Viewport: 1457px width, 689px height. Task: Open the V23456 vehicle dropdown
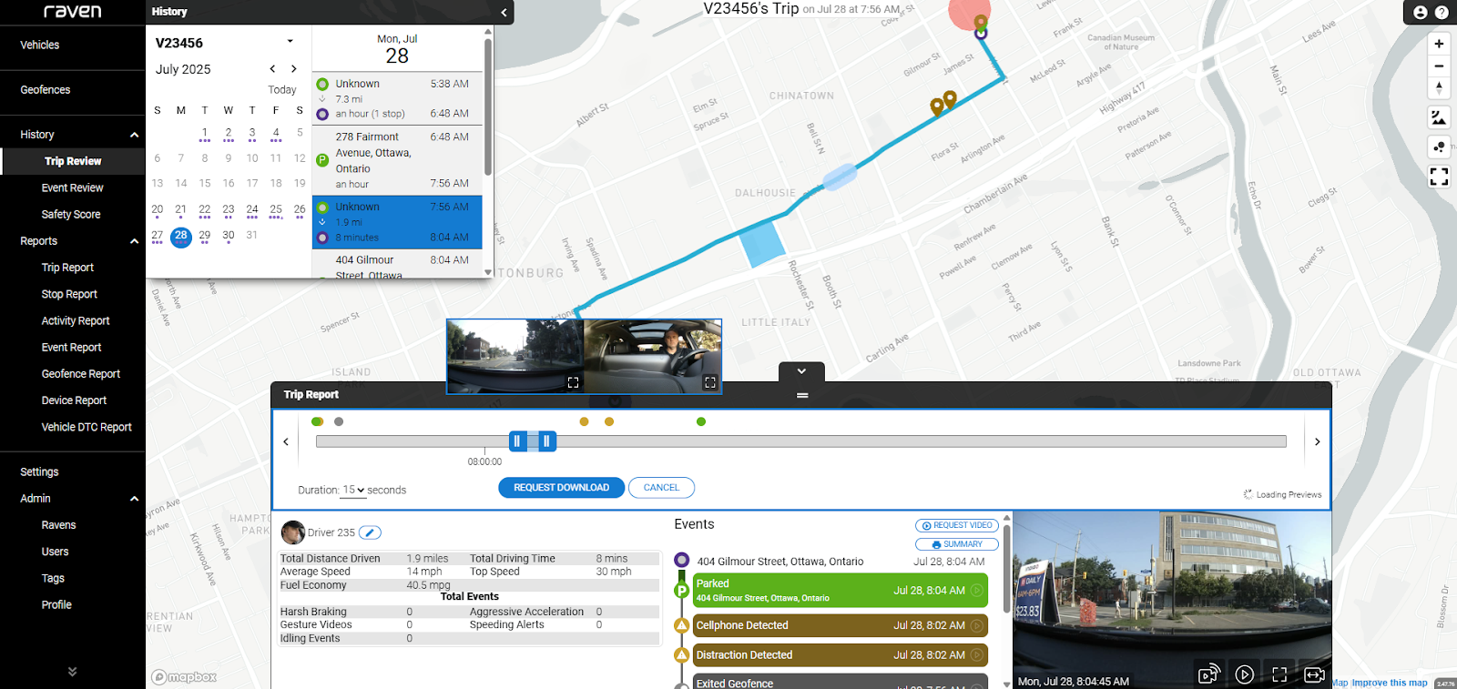tap(290, 42)
